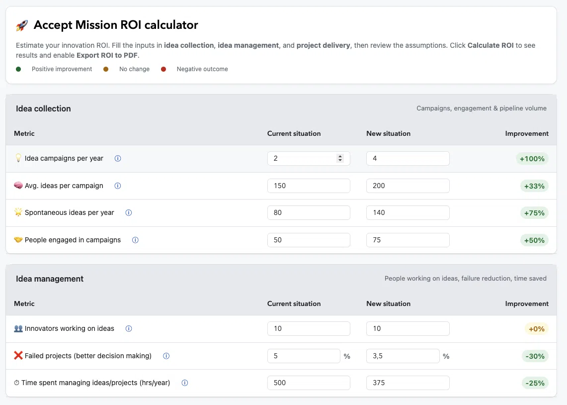Open info tooltip for People engaged in campaigns

coord(135,240)
